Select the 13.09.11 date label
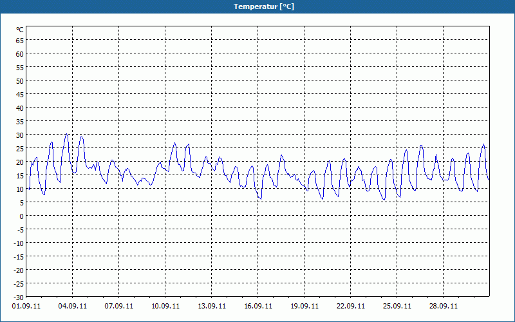Screen dimensions: 515x322 click(212, 306)
